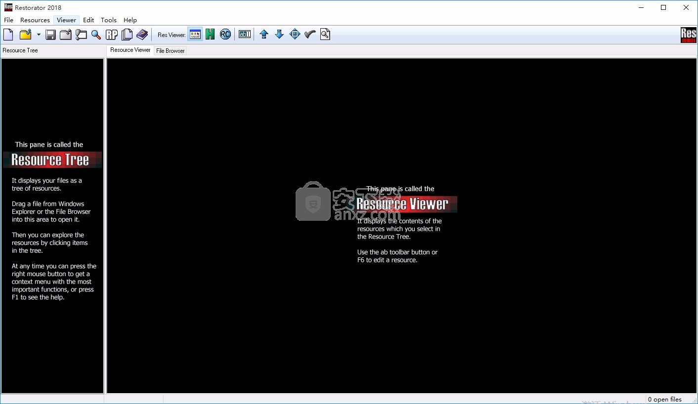Open the Help book icon
This screenshot has height=404, width=698.
[x=142, y=35]
